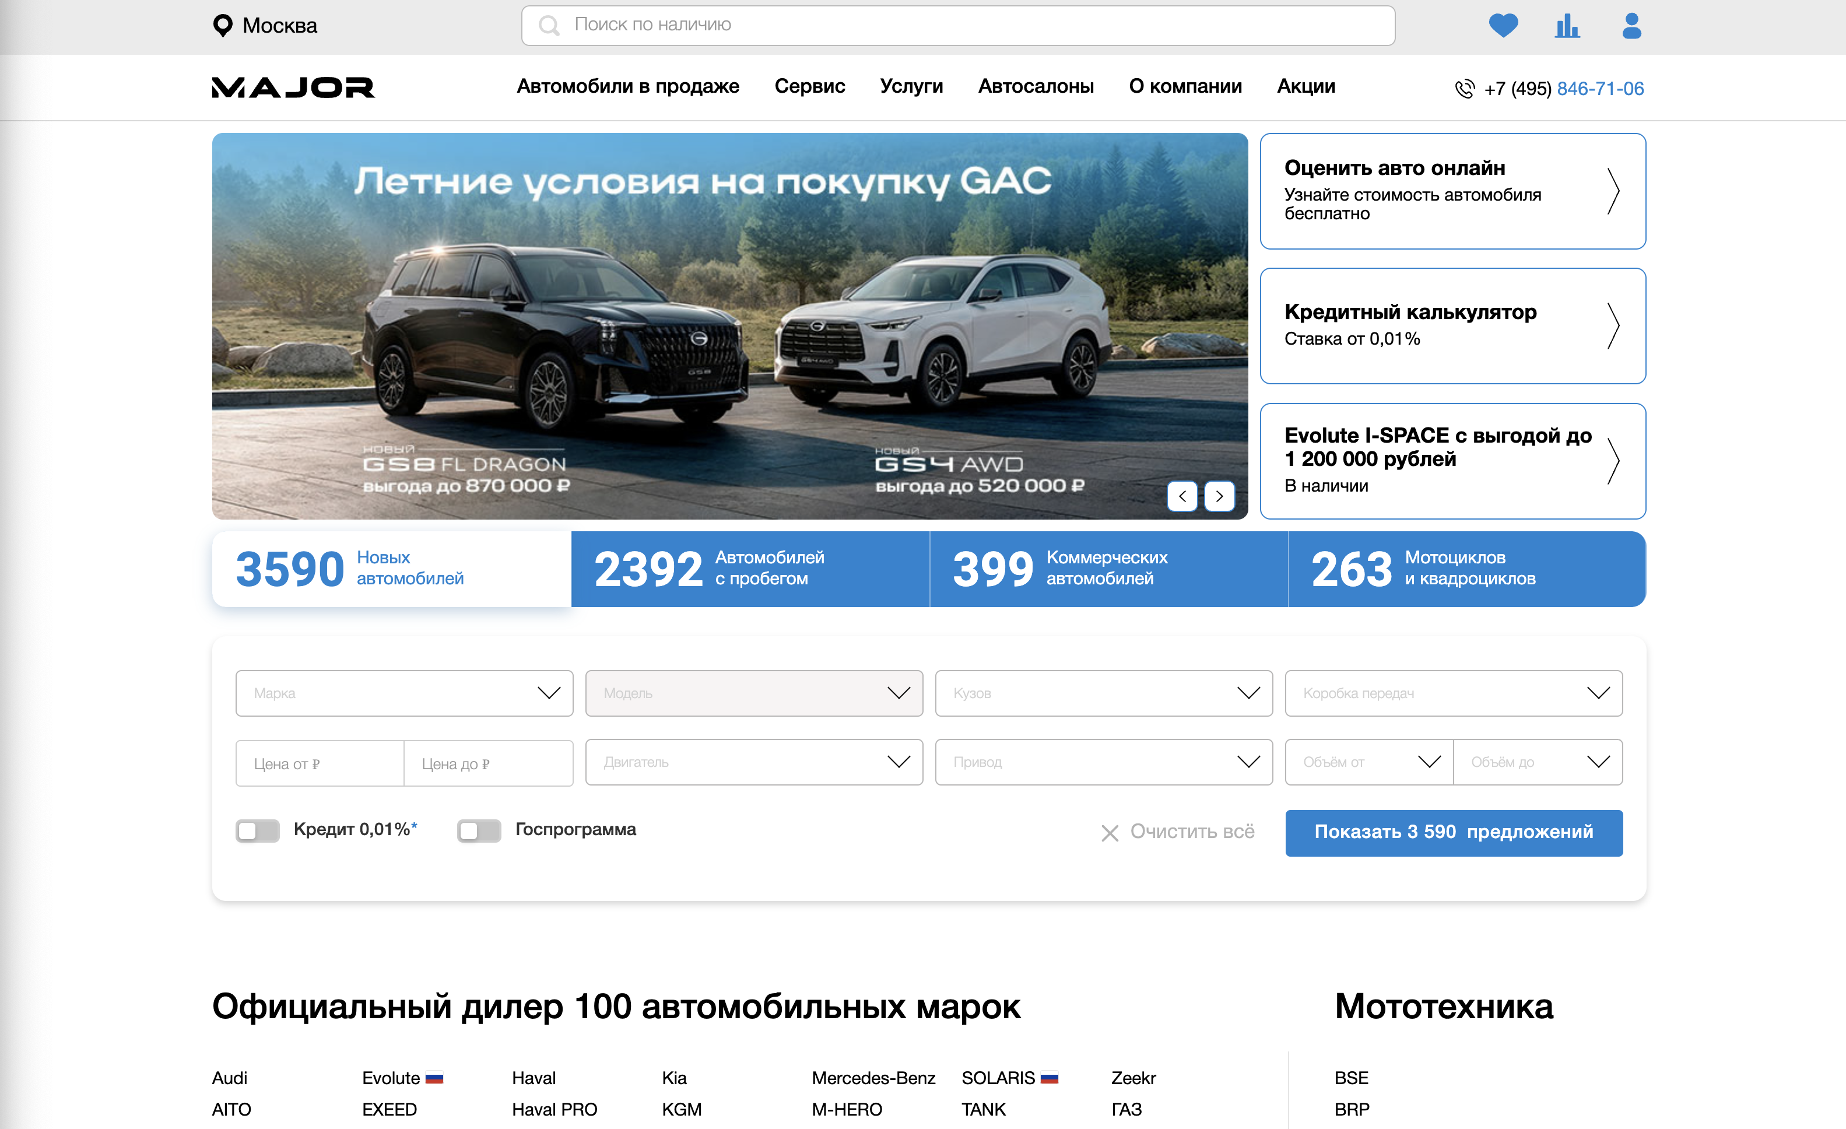Click the Цена от price field
Image resolution: width=1846 pixels, height=1129 pixels.
(320, 763)
